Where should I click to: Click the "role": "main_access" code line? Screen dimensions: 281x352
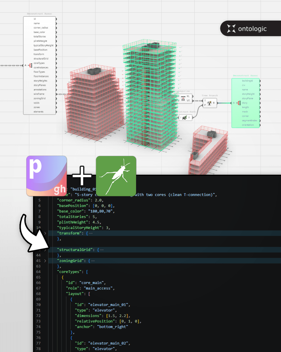click(x=90, y=288)
